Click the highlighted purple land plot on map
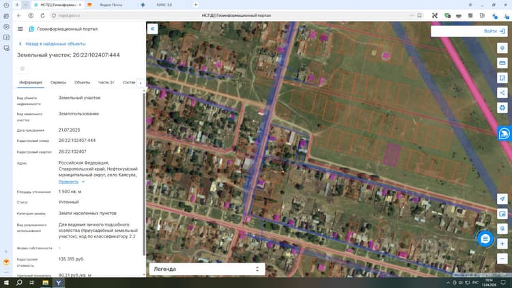 (392, 154)
